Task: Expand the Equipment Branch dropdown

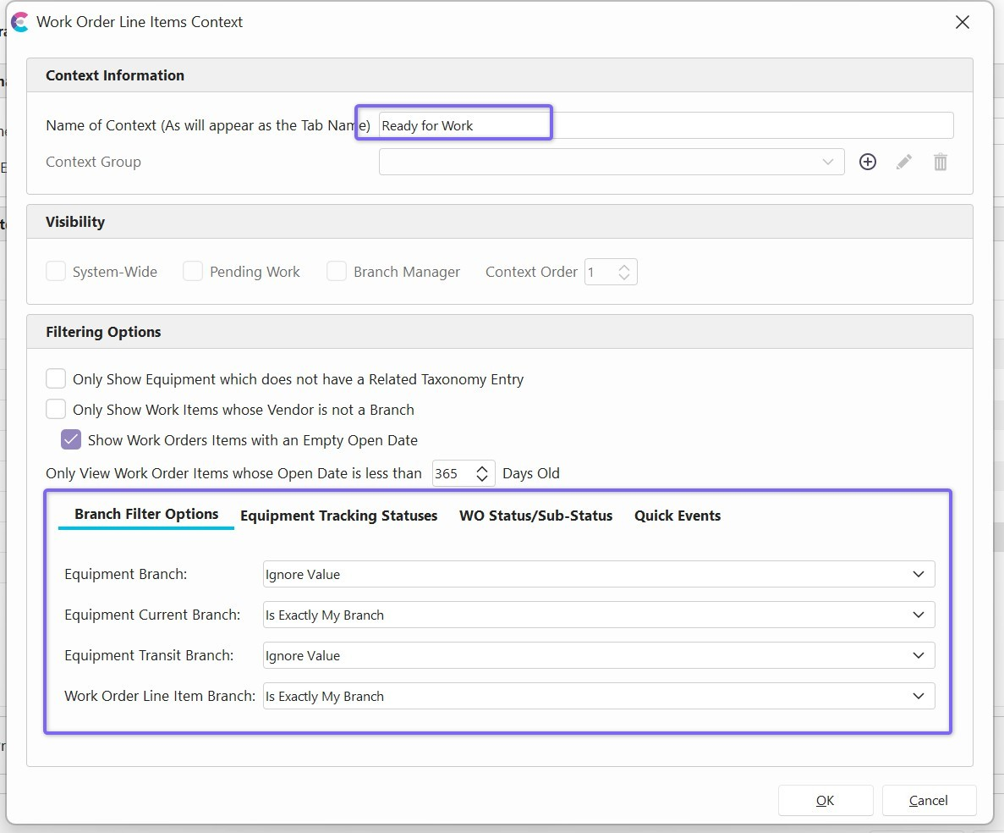Action: (598, 574)
